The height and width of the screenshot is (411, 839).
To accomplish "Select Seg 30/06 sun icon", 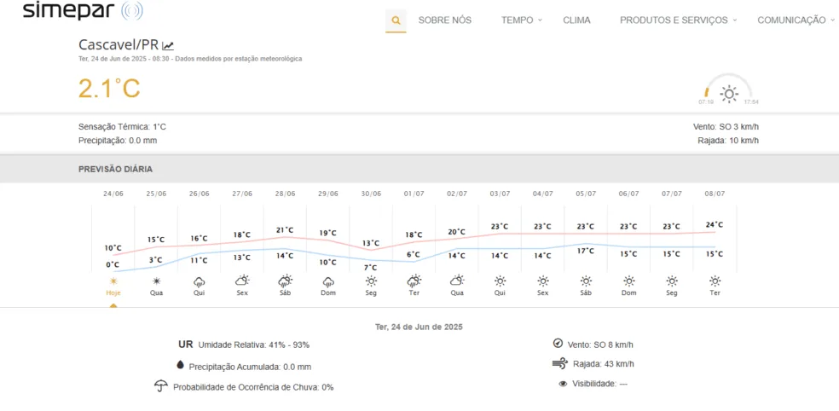I will click(372, 281).
